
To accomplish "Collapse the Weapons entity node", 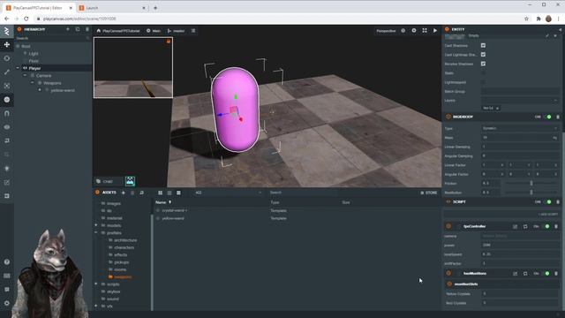I will (x=33, y=83).
